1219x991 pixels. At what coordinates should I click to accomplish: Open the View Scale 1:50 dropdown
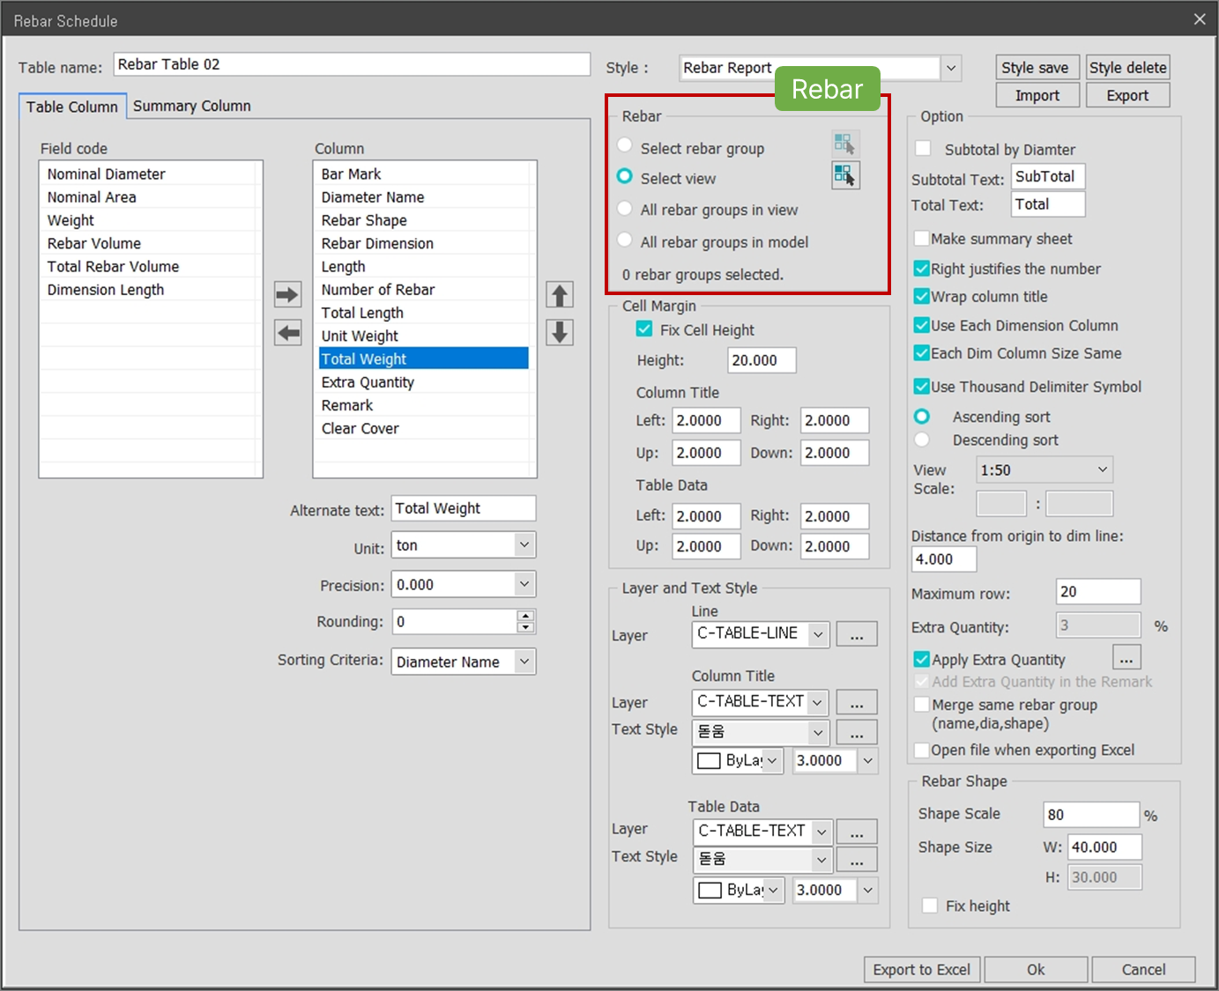[x=1044, y=470]
